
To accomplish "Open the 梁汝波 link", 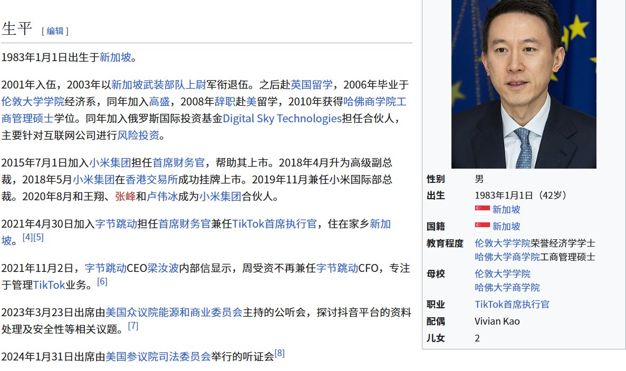I will click(163, 268).
